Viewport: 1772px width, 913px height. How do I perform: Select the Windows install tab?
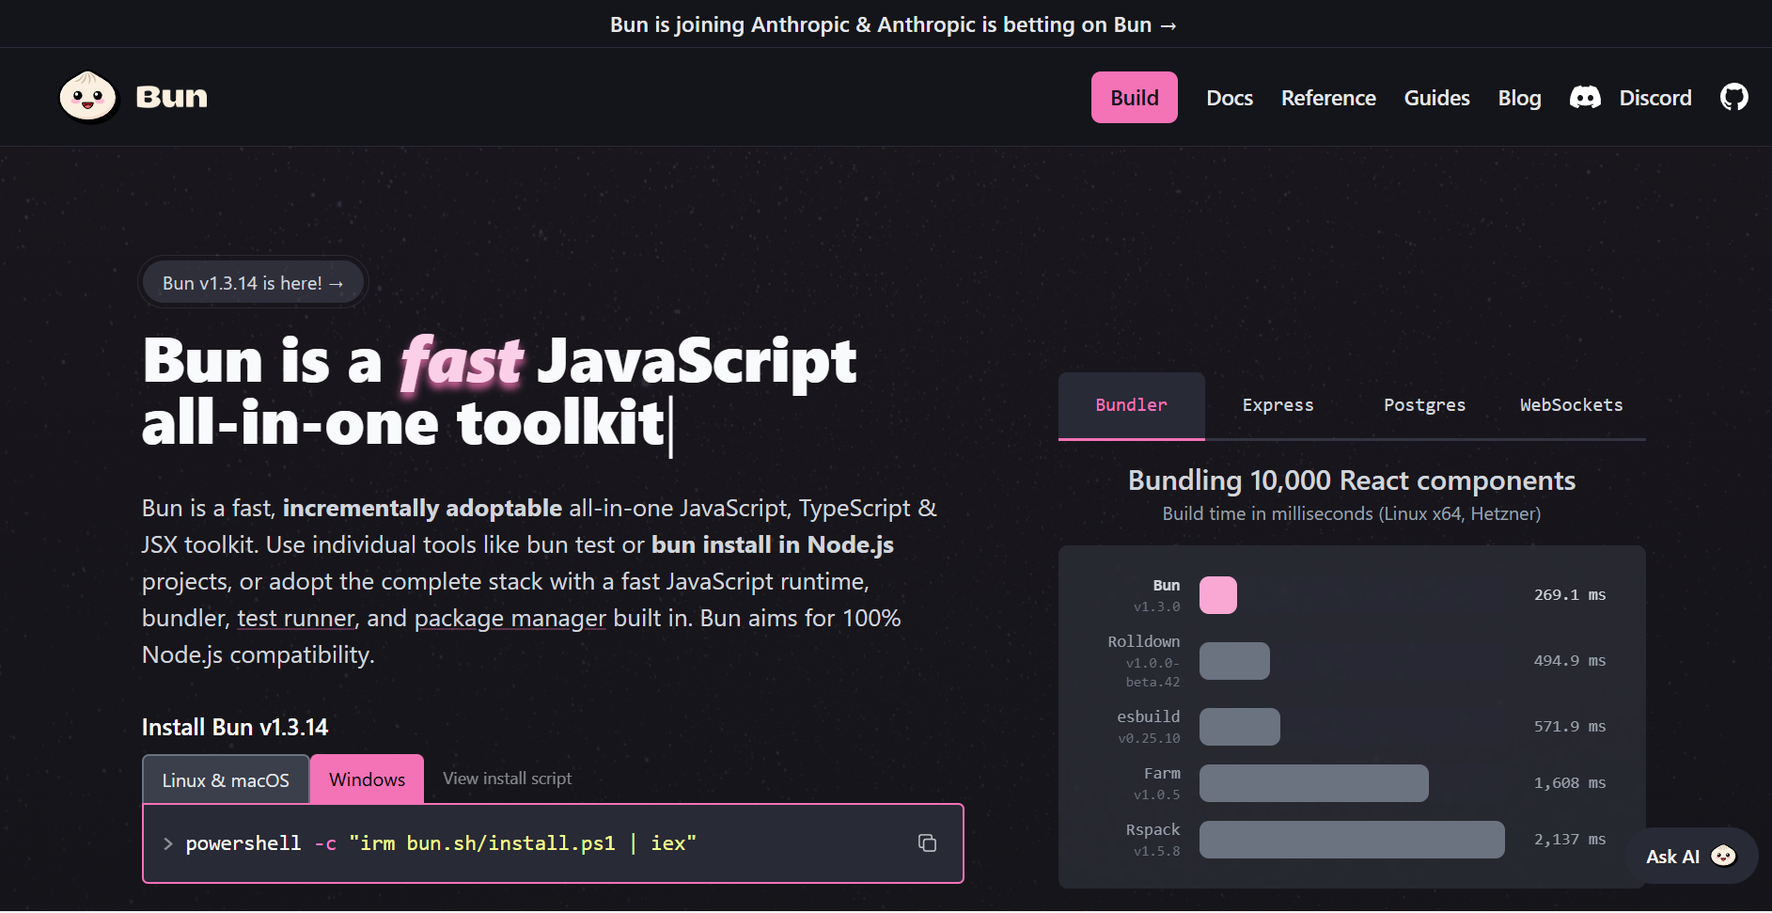tap(367, 779)
